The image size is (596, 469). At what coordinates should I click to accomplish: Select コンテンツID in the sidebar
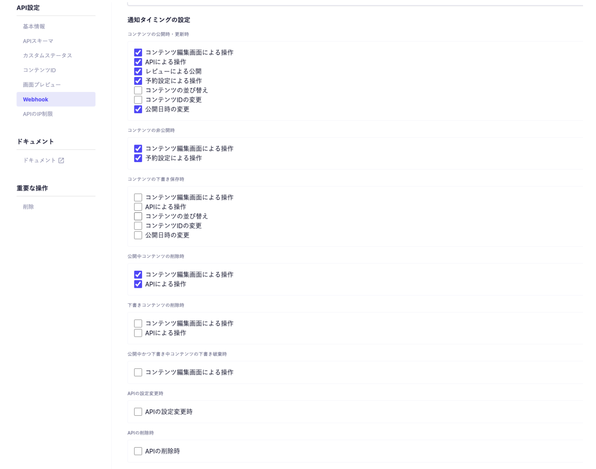39,70
